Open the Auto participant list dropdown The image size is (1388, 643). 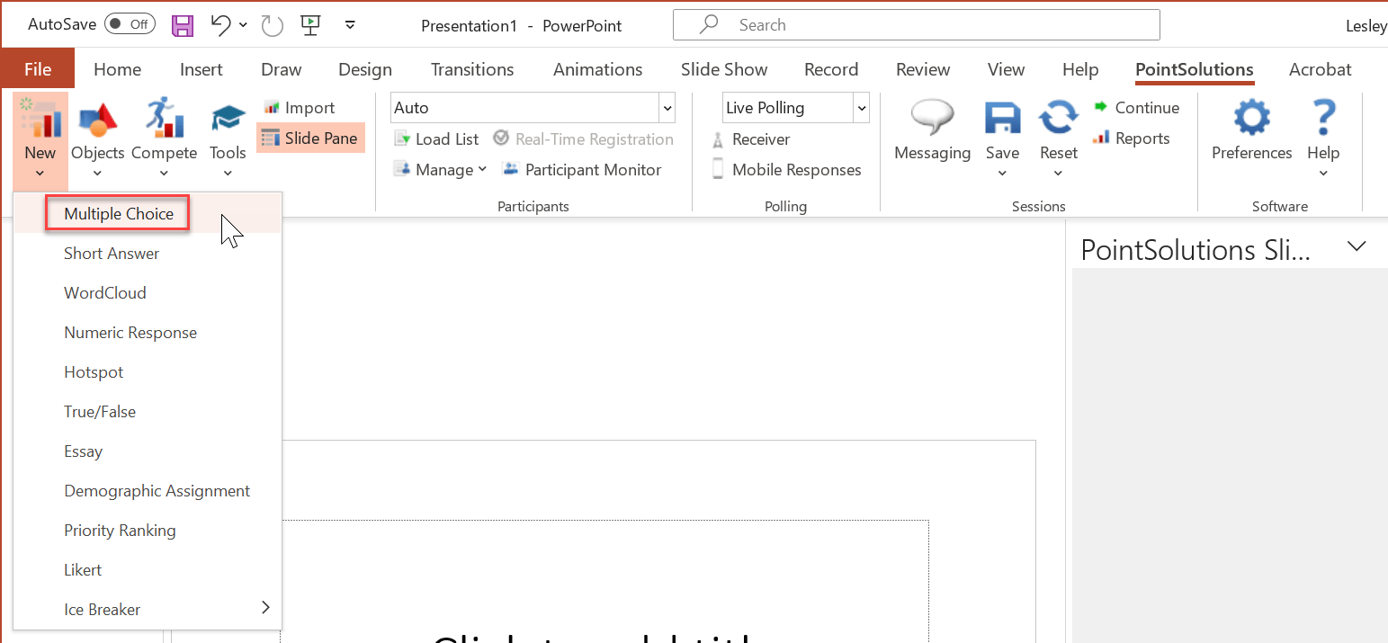pyautogui.click(x=667, y=107)
